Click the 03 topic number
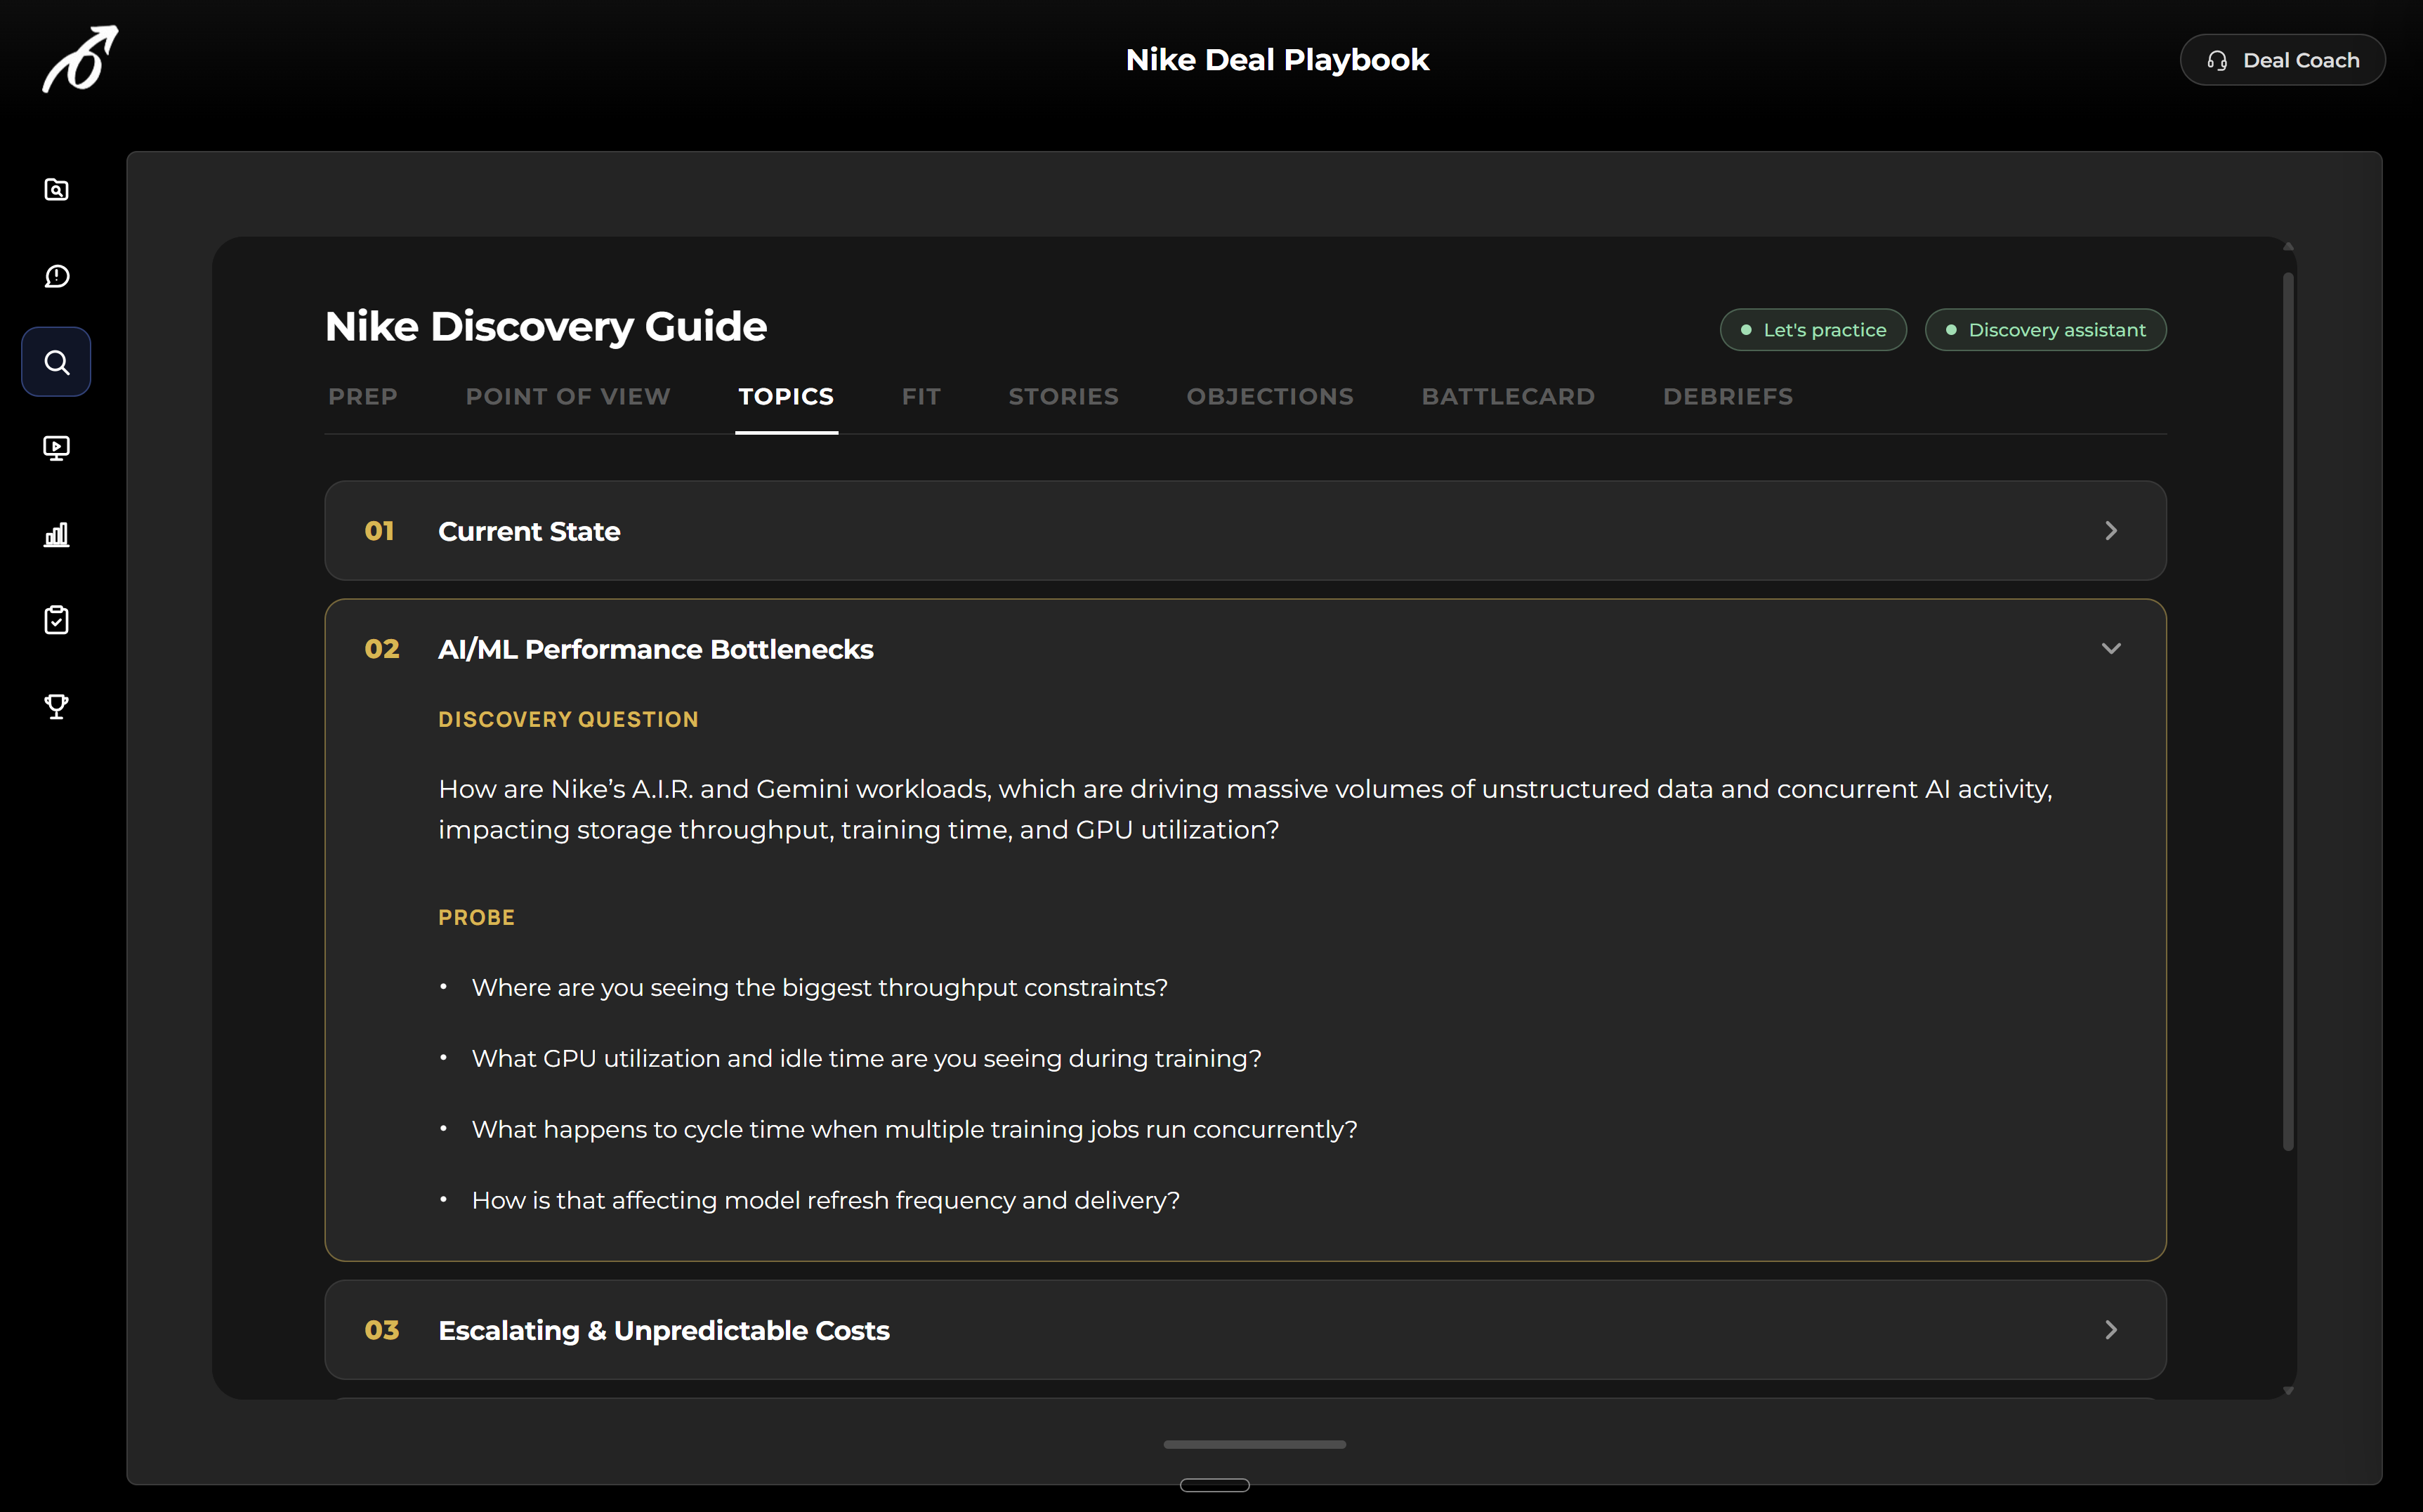 coord(382,1331)
